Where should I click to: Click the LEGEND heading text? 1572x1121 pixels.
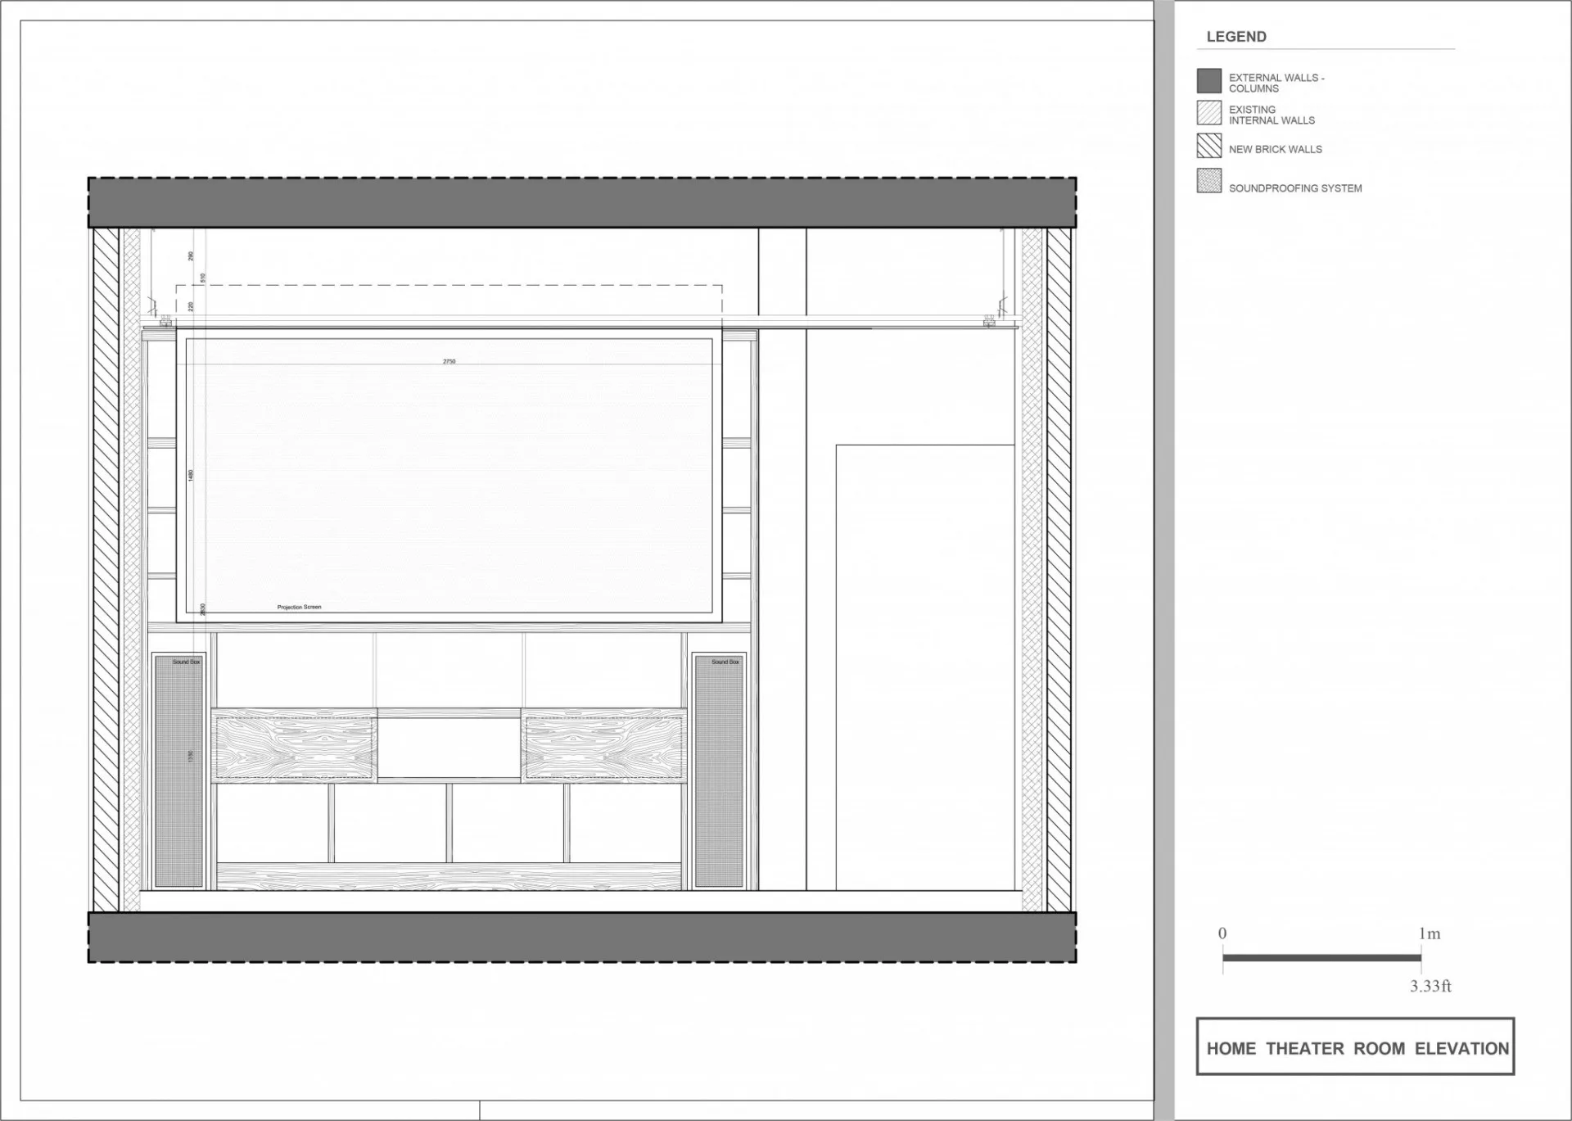[x=1236, y=37]
